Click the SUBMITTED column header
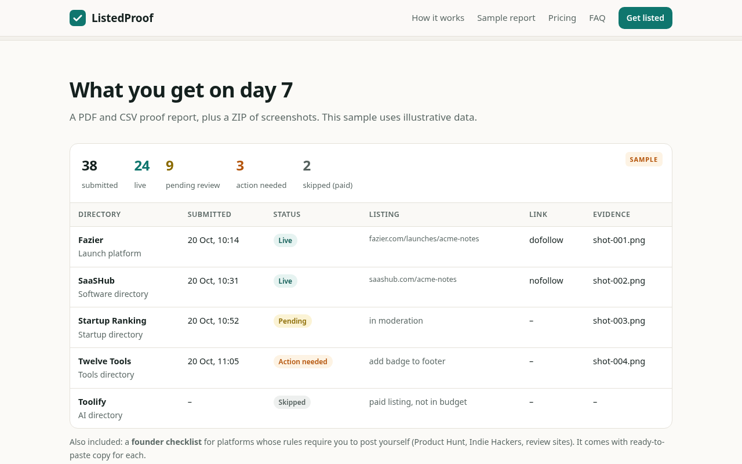Image resolution: width=742 pixels, height=464 pixels. pos(209,215)
